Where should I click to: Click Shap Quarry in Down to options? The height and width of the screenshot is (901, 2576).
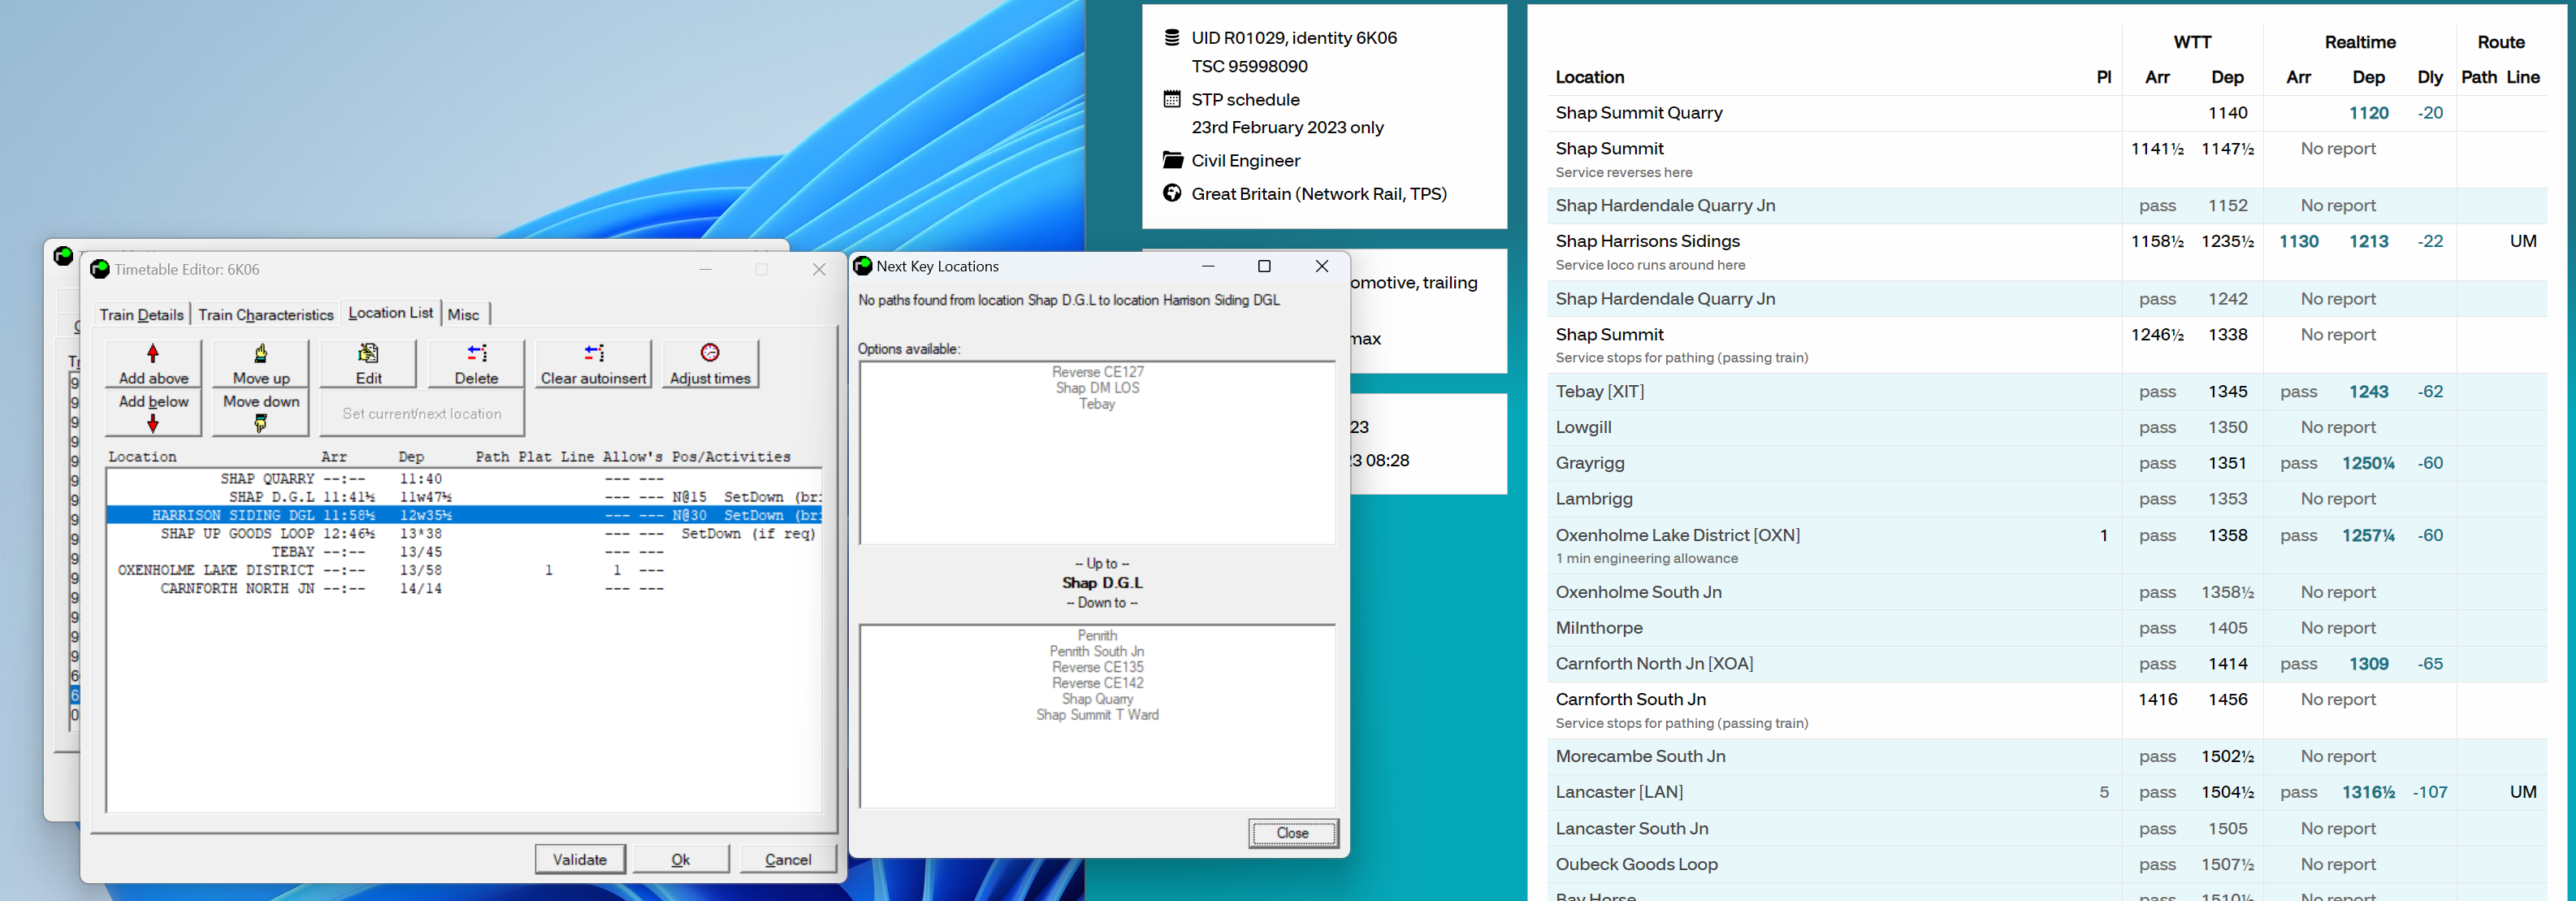[x=1097, y=699]
